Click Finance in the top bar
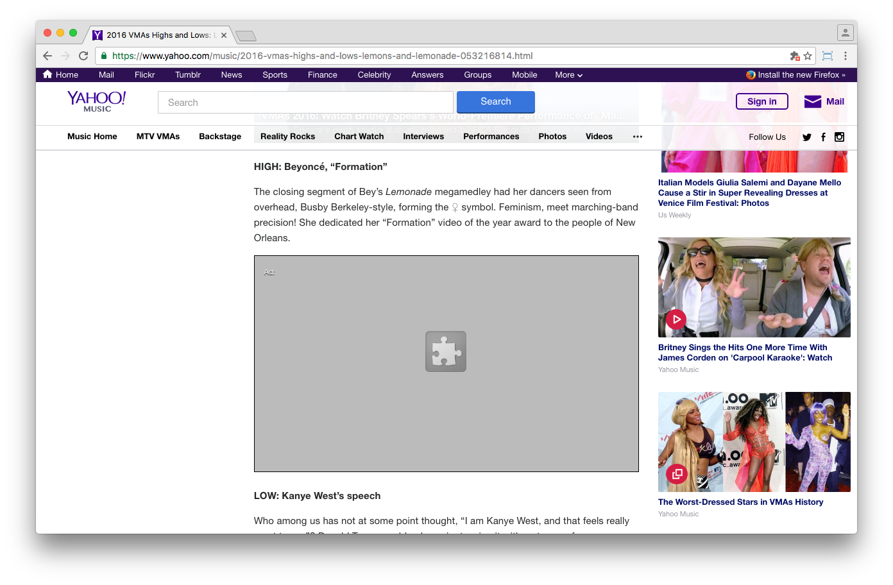This screenshot has height=585, width=893. pyautogui.click(x=323, y=75)
